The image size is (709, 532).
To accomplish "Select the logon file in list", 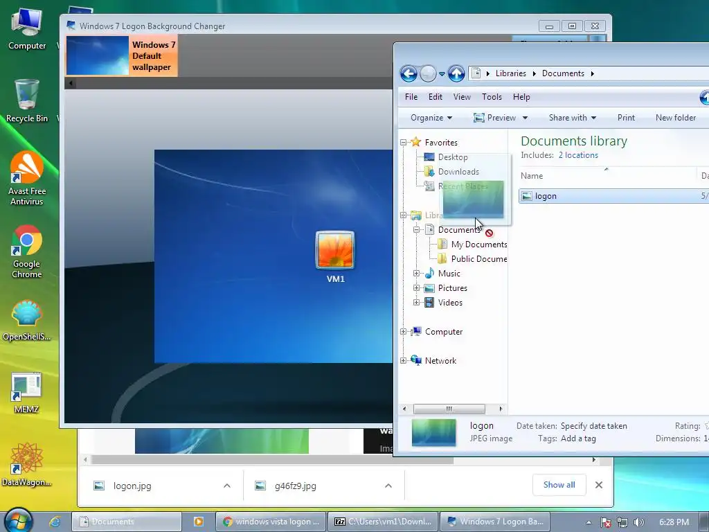I will (613, 196).
